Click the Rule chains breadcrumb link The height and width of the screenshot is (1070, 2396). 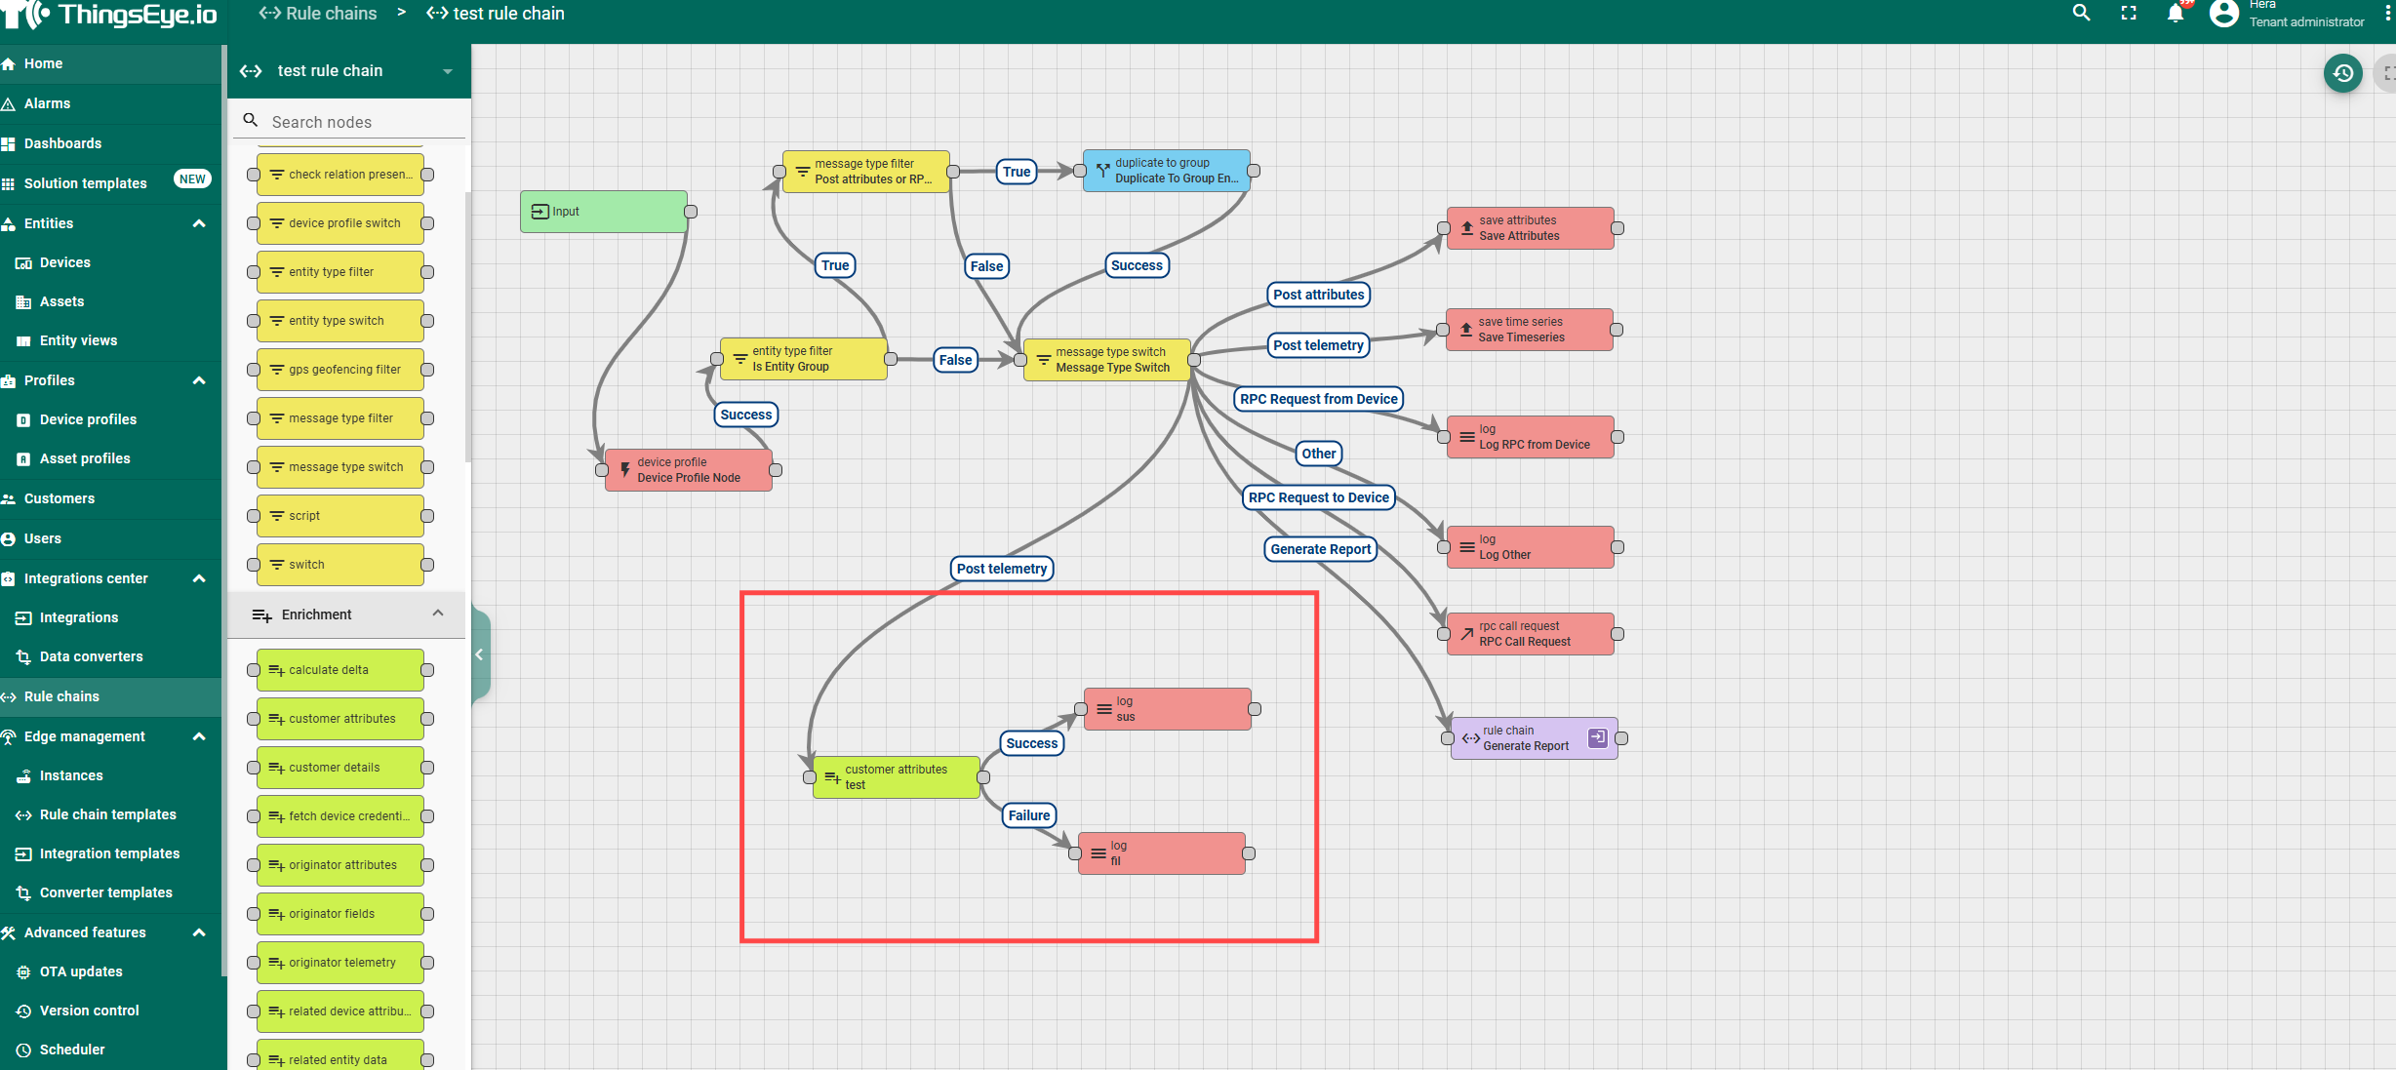click(331, 14)
